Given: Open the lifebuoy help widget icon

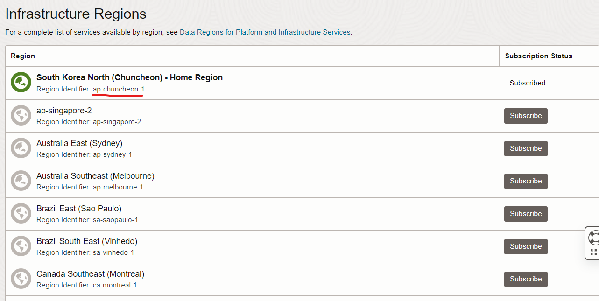Looking at the screenshot, I should point(594,237).
